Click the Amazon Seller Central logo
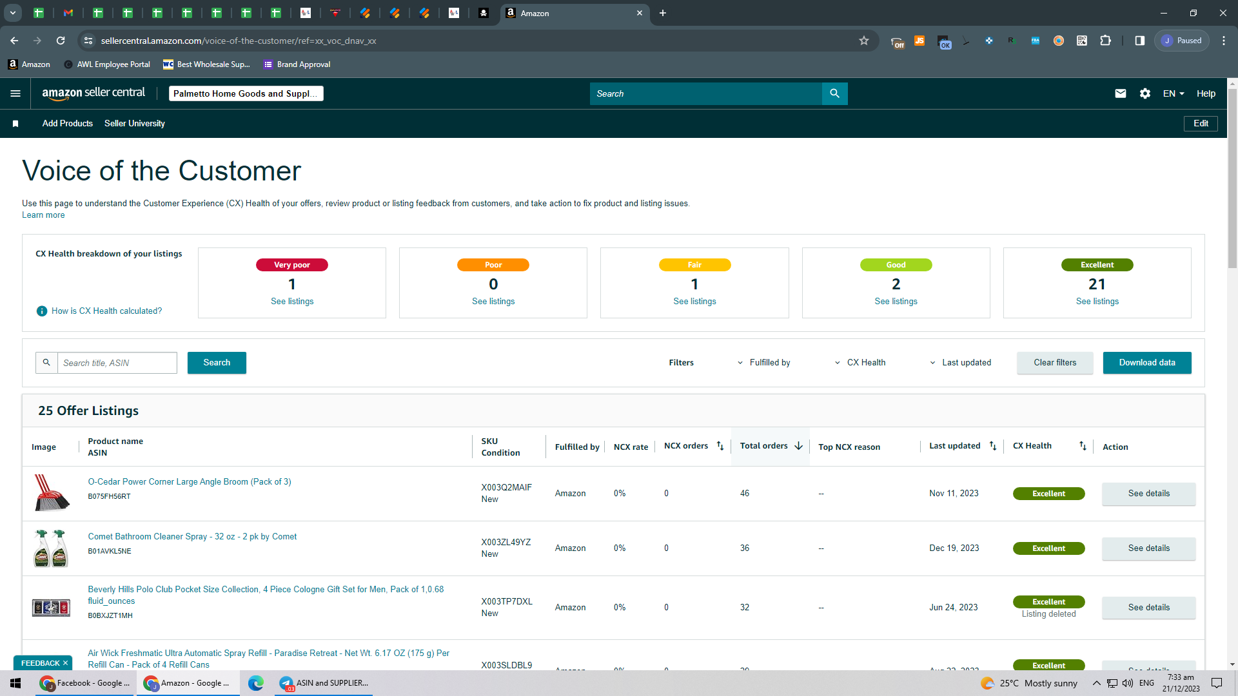Screen dimensions: 1238x696 tap(93, 93)
